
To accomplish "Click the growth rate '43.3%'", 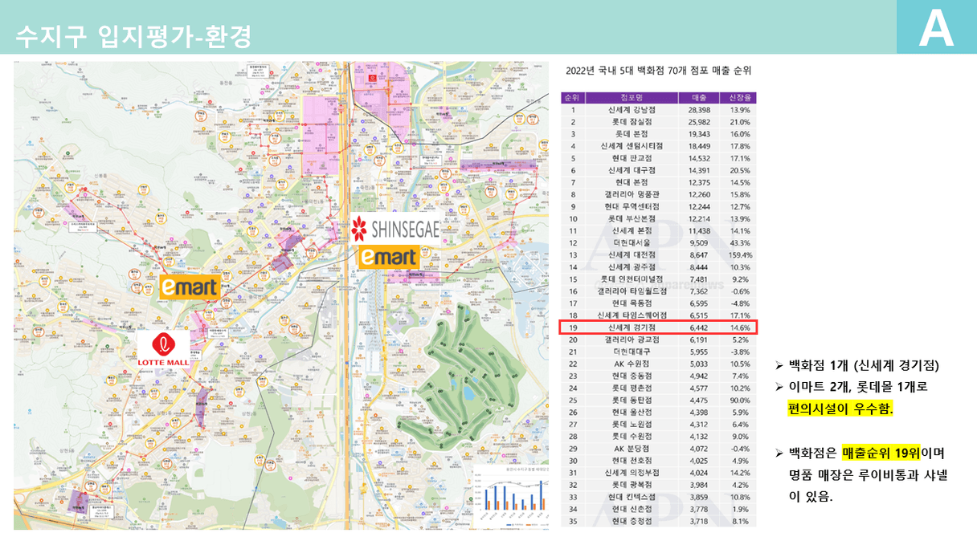I will pyautogui.click(x=739, y=242).
